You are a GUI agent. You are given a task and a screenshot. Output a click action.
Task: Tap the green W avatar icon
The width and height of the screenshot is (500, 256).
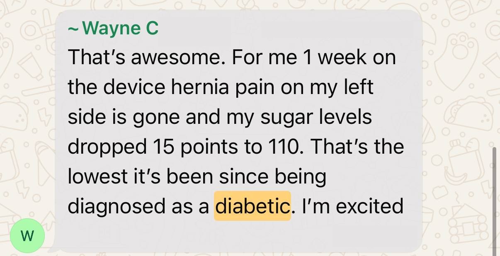point(27,237)
